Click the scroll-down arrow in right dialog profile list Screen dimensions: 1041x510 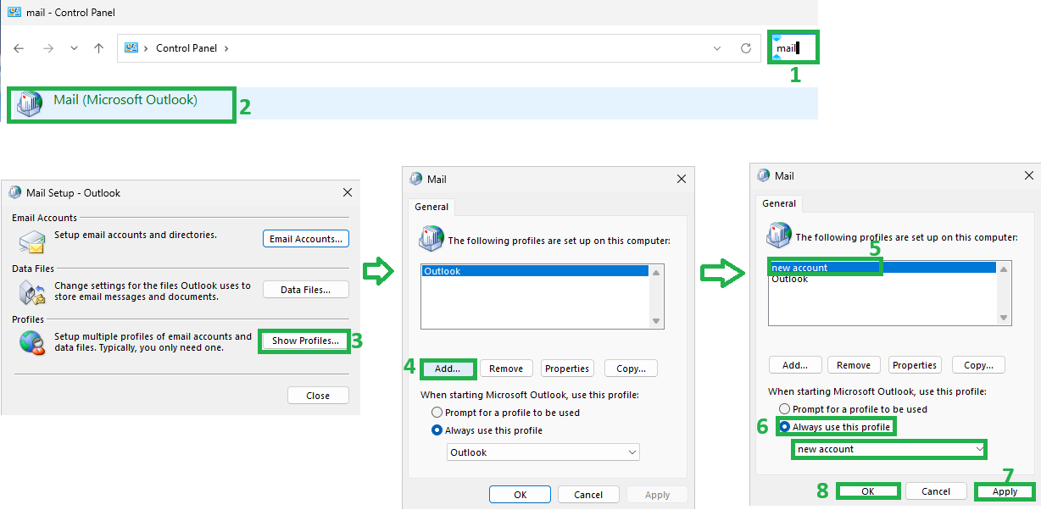pyautogui.click(x=1004, y=318)
